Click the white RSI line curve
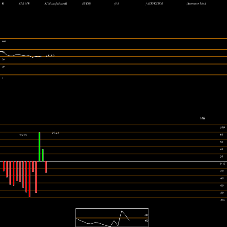 click(x=21, y=55)
